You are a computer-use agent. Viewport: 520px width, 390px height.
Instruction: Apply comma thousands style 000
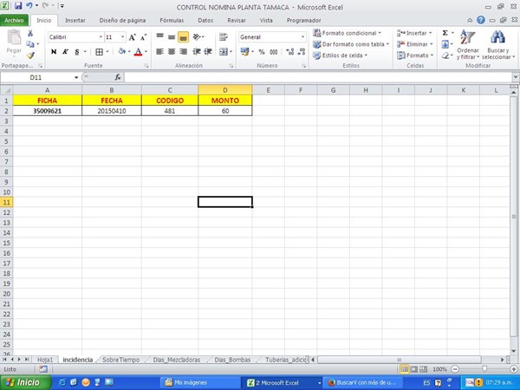click(274, 52)
